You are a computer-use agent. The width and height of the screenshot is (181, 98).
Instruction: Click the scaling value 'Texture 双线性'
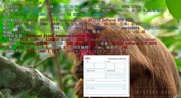tap(34, 43)
